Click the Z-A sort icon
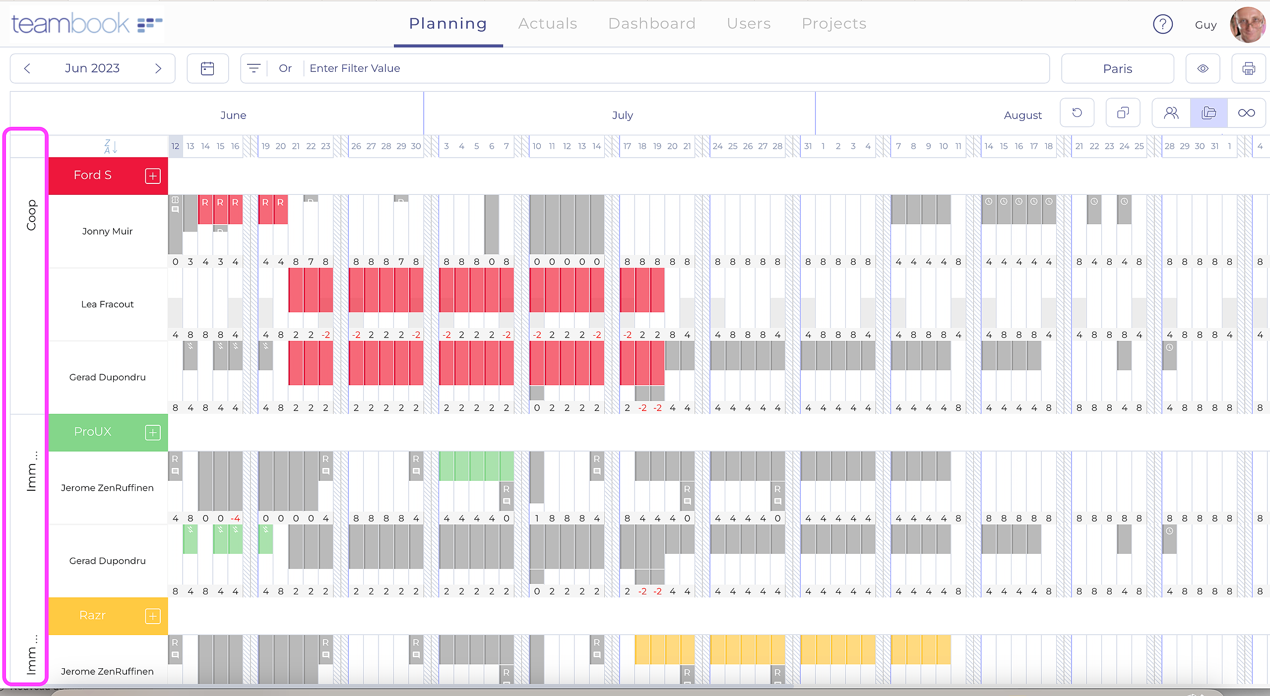This screenshot has width=1270, height=696. tap(110, 146)
